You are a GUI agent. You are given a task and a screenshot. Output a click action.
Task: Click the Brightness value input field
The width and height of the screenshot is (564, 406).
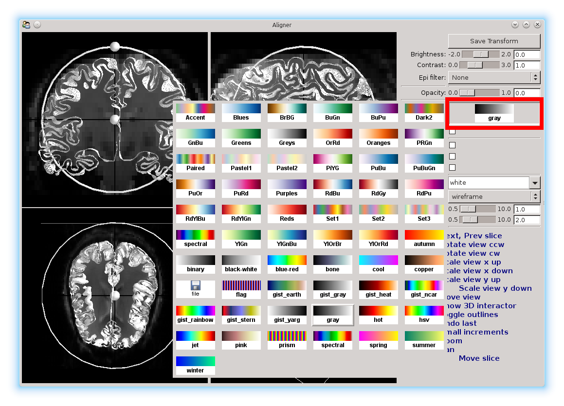point(527,54)
